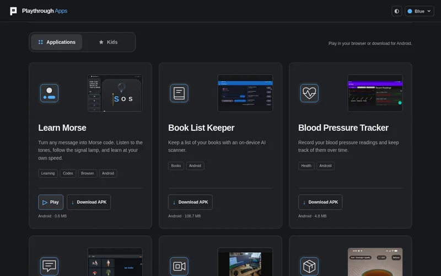Select the Books tag
The width and height of the screenshot is (441, 276).
click(x=176, y=166)
